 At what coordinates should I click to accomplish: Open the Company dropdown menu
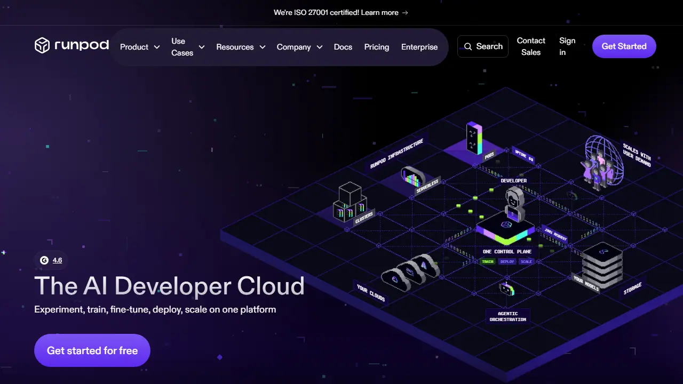pos(299,47)
